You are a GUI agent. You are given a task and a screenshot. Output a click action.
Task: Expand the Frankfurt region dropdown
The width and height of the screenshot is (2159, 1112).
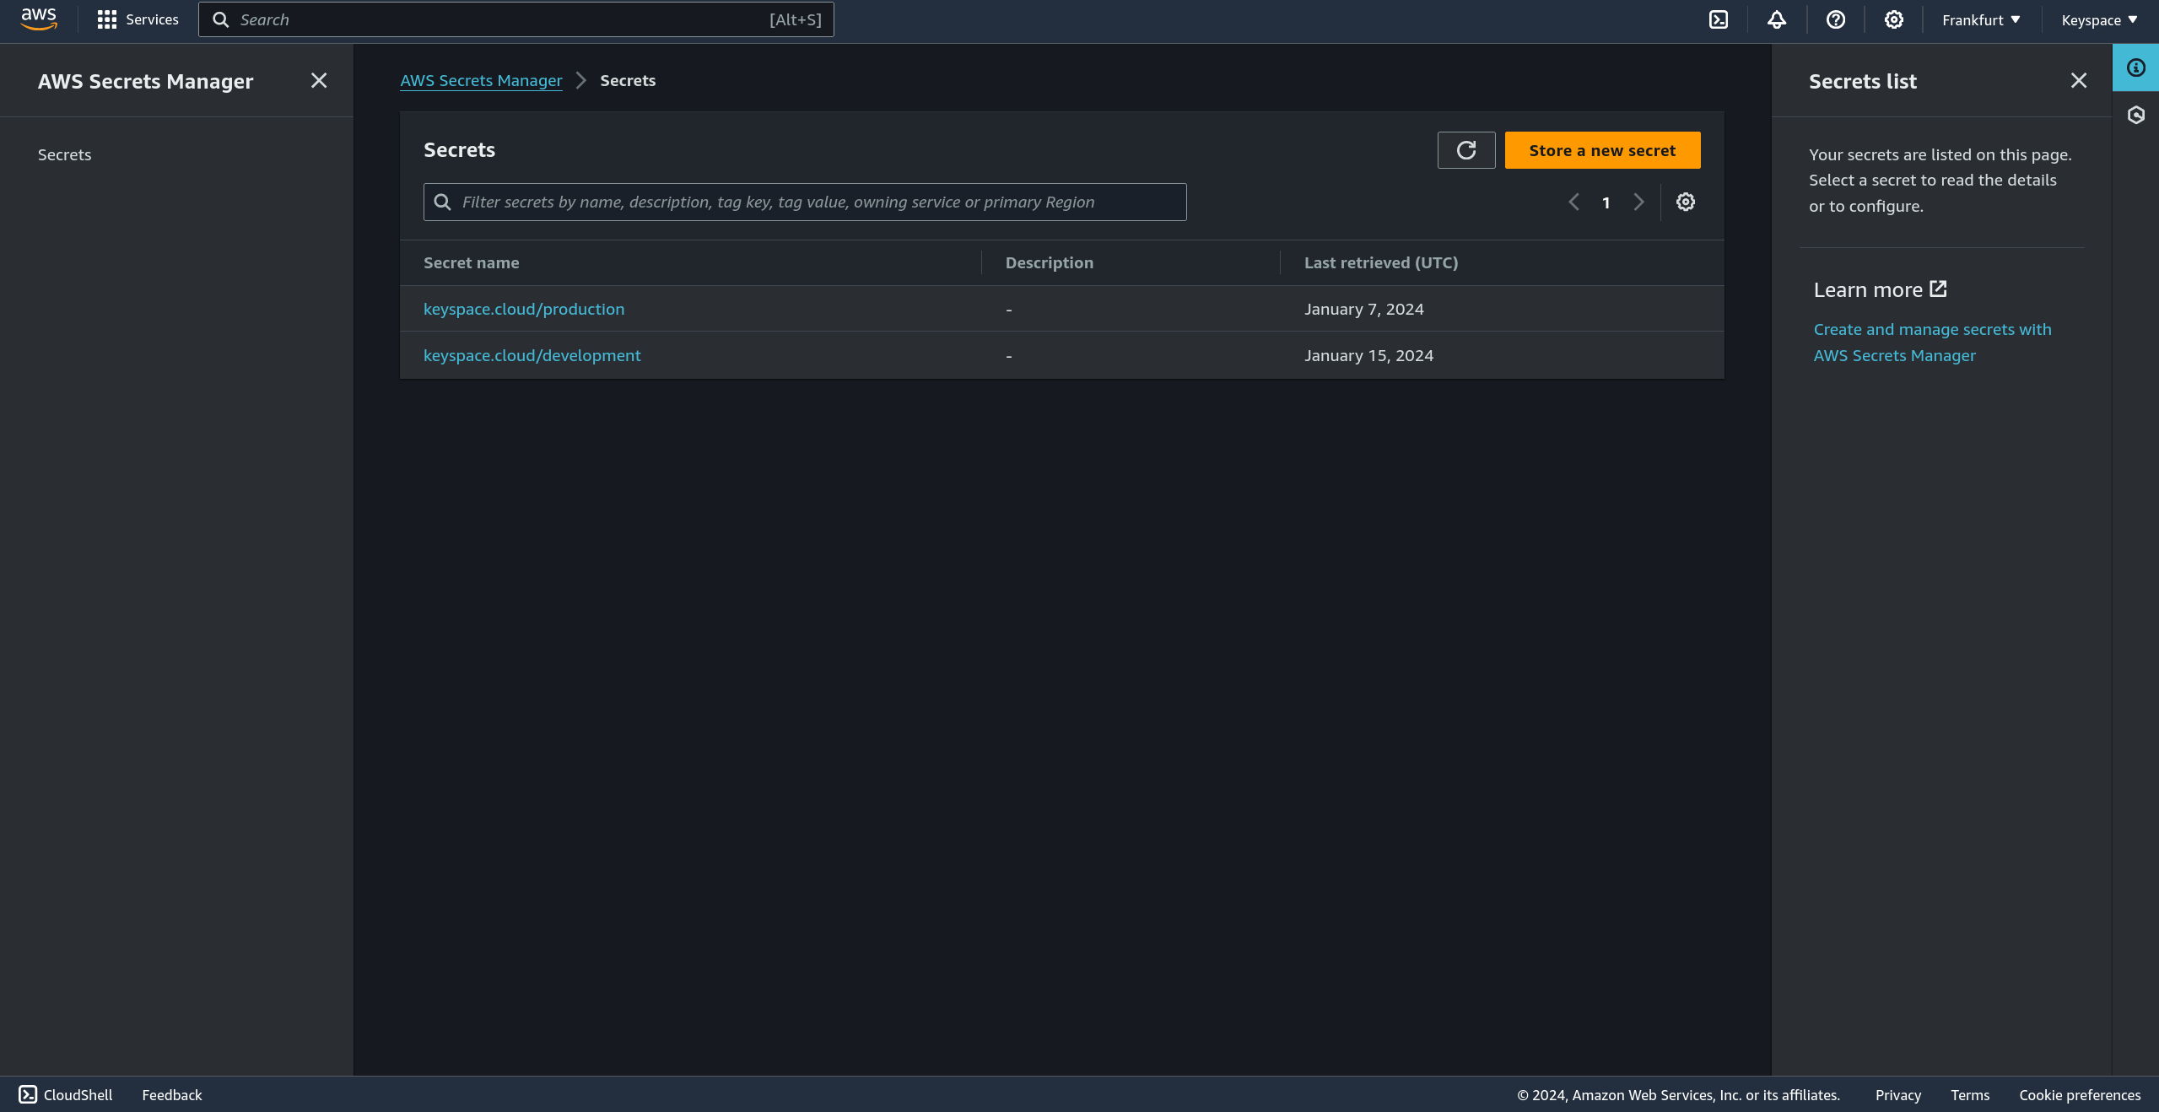[1981, 19]
